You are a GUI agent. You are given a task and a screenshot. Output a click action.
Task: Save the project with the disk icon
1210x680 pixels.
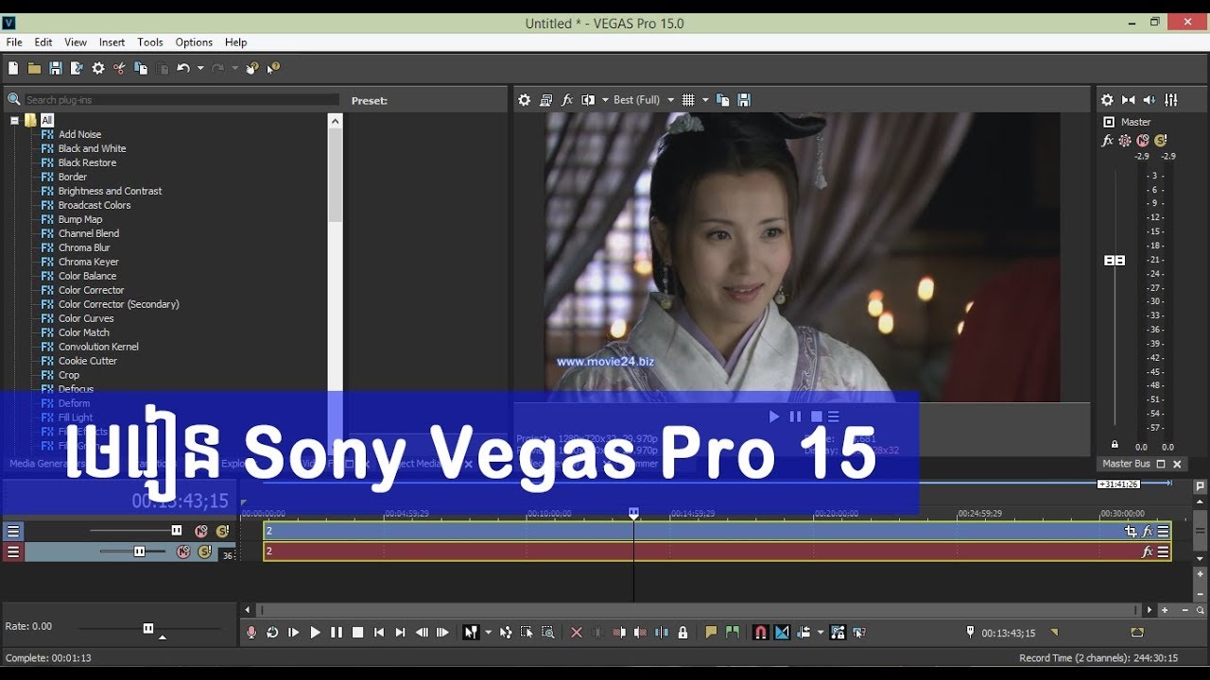coord(56,68)
